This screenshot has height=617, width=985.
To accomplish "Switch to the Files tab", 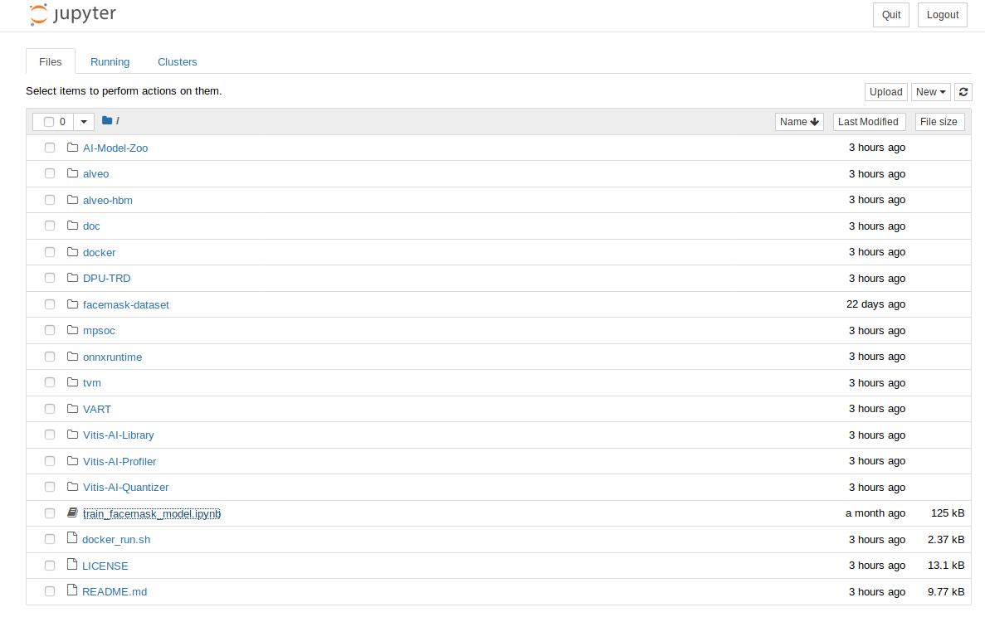I will click(x=51, y=61).
